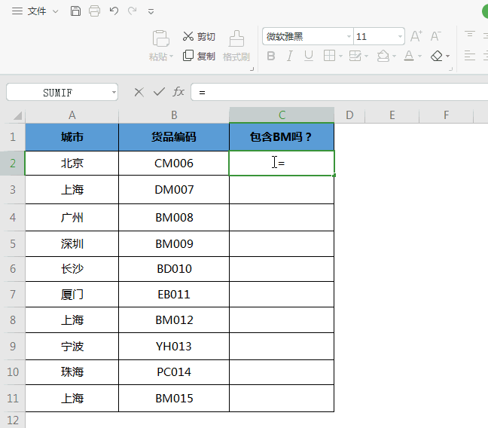Screen dimensions: 488x428
Task: Expand the font name dropdown arrow
Action: tap(349, 36)
